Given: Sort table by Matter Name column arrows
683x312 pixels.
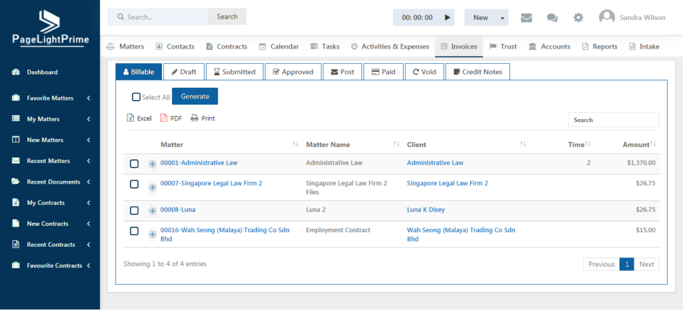Looking at the screenshot, I should [397, 144].
